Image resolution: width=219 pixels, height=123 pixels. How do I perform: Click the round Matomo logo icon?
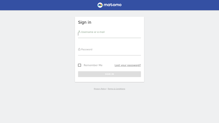[100, 5]
